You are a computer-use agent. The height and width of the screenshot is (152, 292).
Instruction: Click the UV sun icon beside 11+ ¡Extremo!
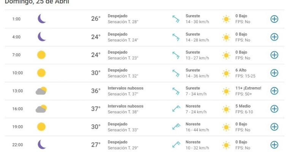pyautogui.click(x=226, y=91)
